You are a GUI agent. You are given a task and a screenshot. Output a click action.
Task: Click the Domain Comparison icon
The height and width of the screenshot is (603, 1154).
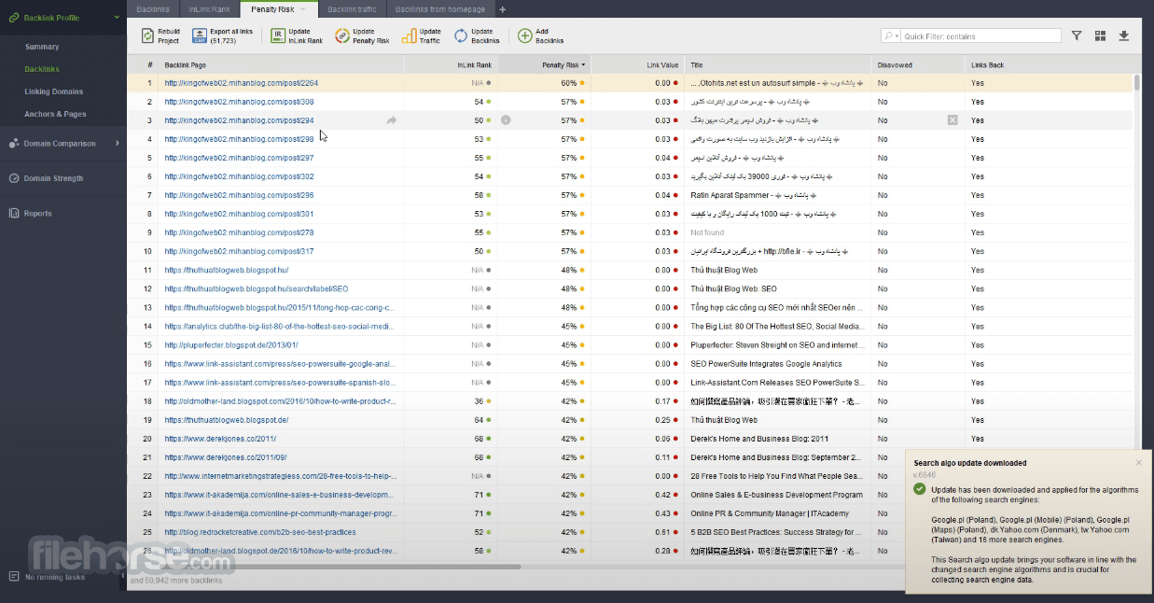point(14,144)
